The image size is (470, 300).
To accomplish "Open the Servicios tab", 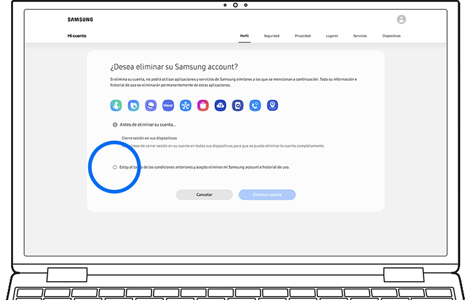I will [360, 36].
